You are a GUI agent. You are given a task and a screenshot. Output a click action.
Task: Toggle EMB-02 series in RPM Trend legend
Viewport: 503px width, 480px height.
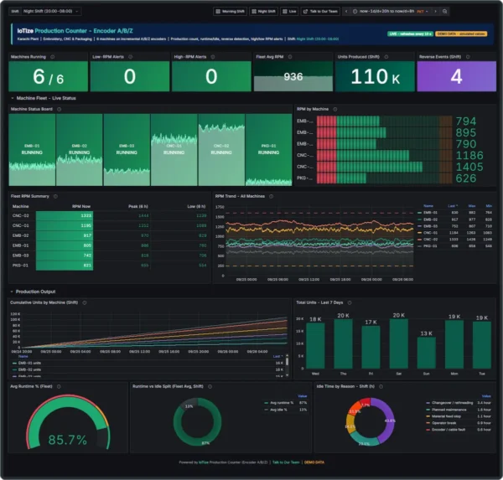click(x=430, y=219)
